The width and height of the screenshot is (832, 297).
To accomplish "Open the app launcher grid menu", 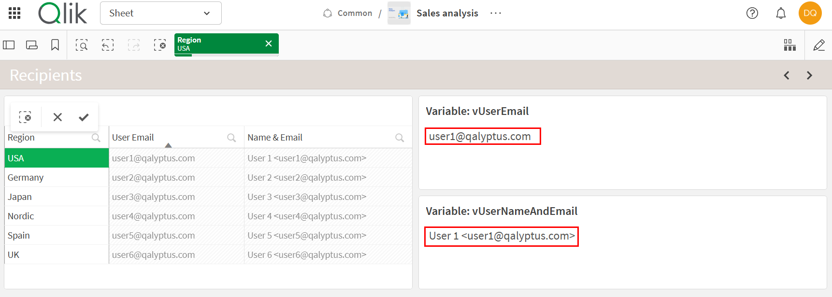I will (x=14, y=13).
